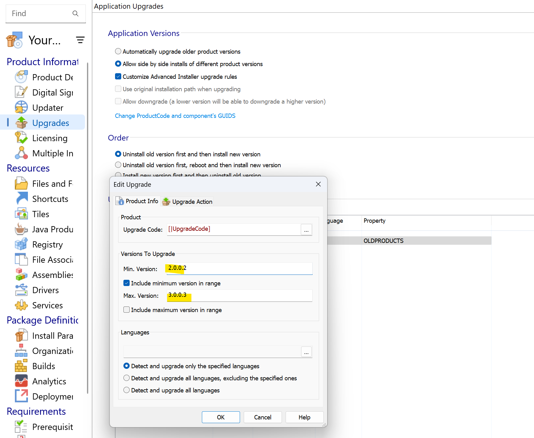Screen dimensions: 534x438
Task: Select Detect and upgrade all languages
Action: [127, 390]
